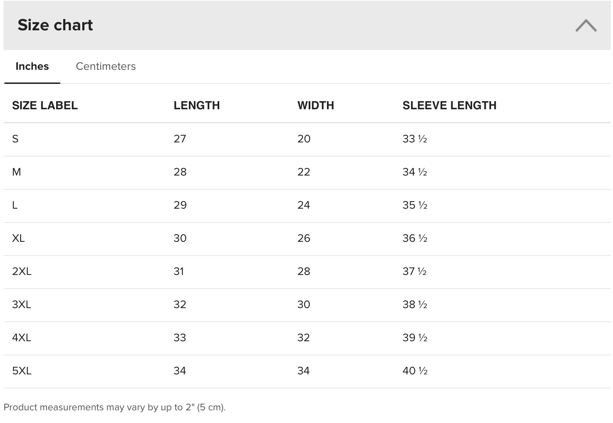
Task: Select the 2XL size label cell
Action: click(x=22, y=271)
